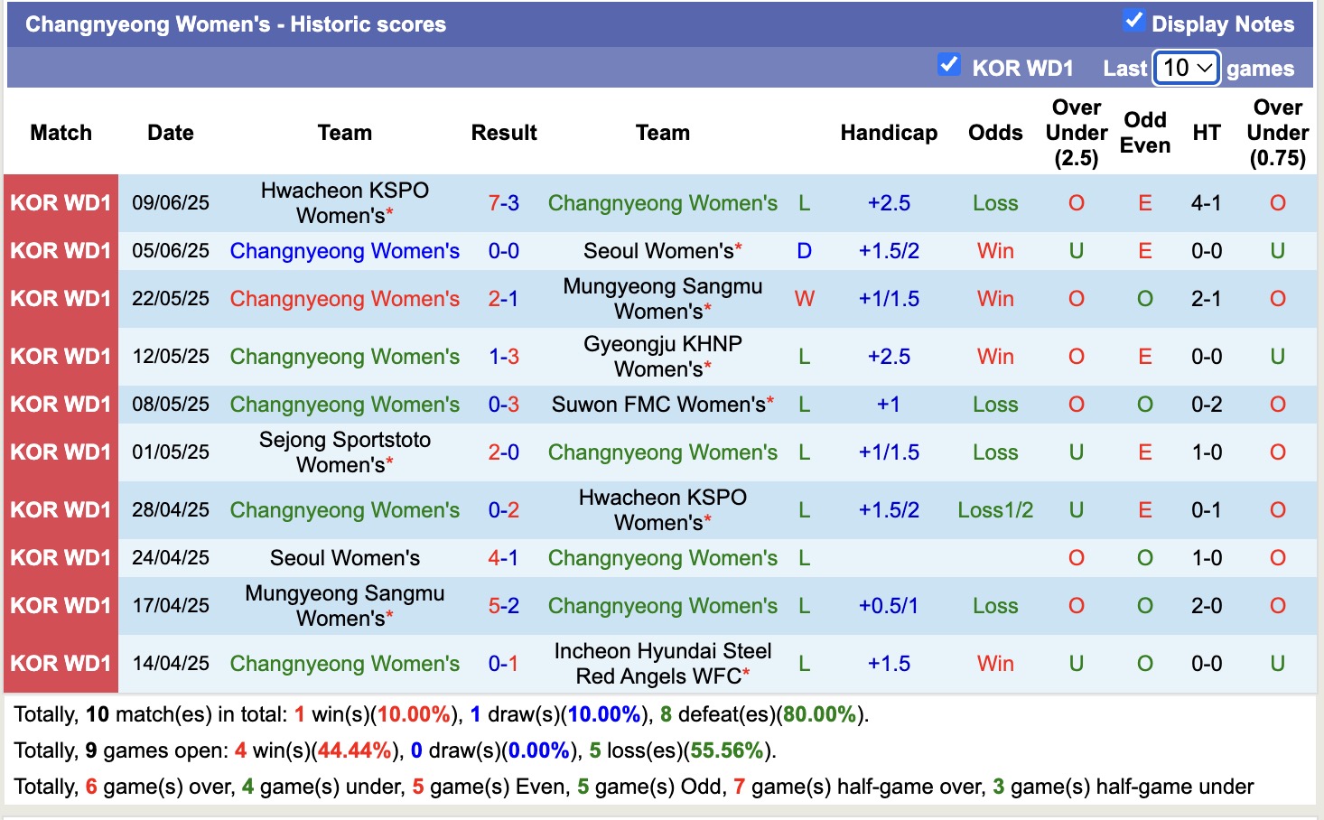View Mungyeong Sangmu Women's team page
Viewport: 1324px width, 820px height.
pos(662,298)
